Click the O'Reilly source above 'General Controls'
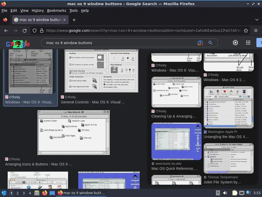 tap(70, 97)
